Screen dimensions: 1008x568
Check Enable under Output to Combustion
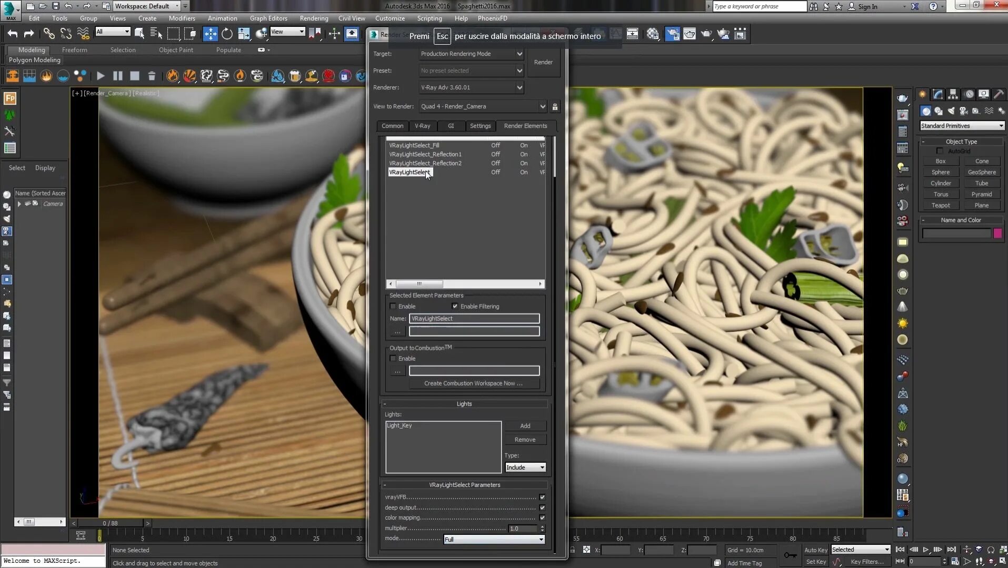(393, 358)
